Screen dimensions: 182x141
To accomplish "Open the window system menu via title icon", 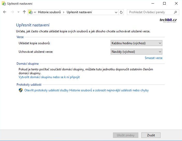I will coord(3,4).
